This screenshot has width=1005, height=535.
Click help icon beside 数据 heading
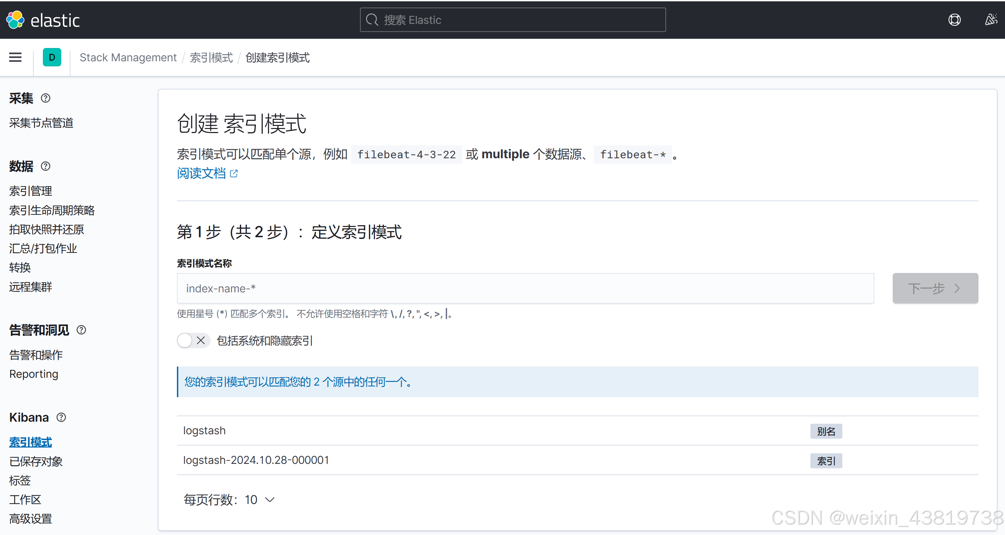pyautogui.click(x=46, y=166)
